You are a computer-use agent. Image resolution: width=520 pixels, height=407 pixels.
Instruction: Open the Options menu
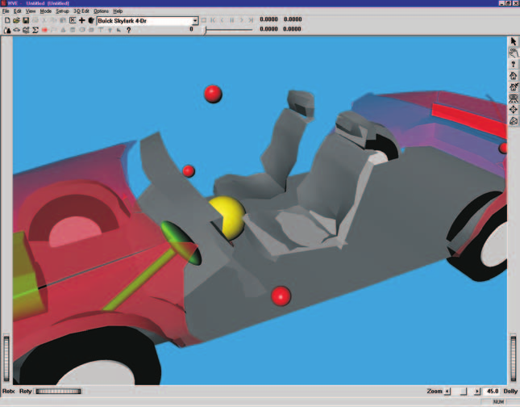pos(101,11)
